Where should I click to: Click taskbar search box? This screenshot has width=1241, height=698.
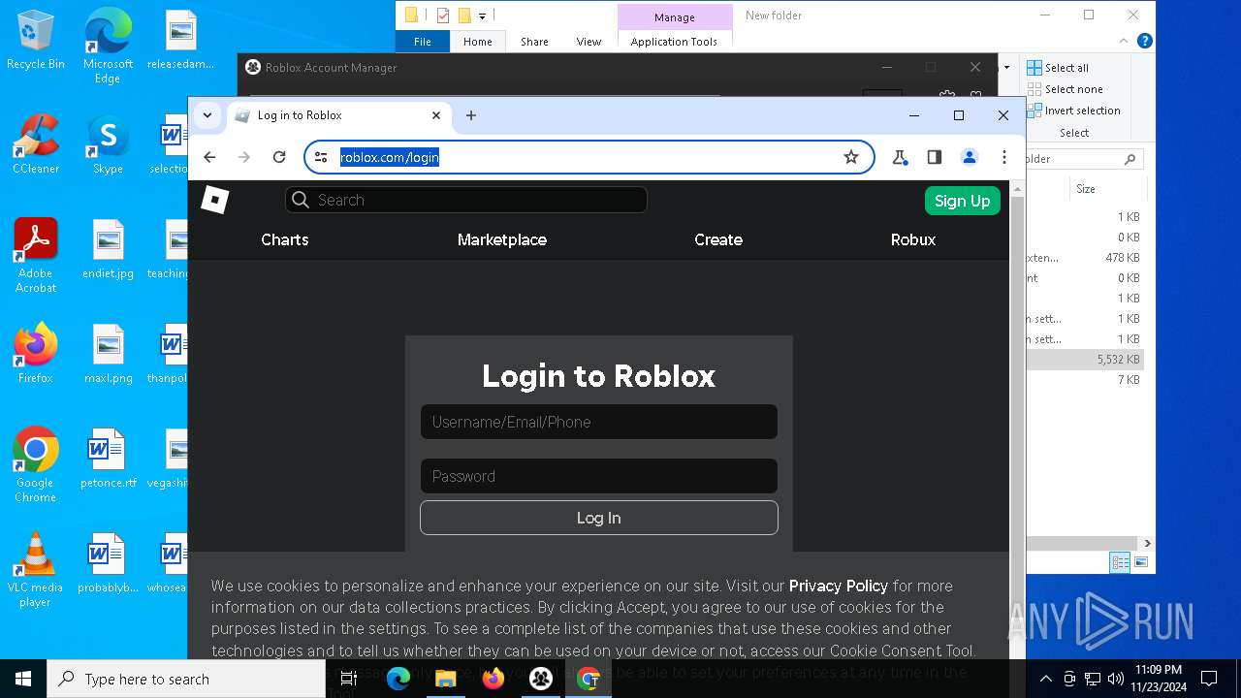pos(186,679)
